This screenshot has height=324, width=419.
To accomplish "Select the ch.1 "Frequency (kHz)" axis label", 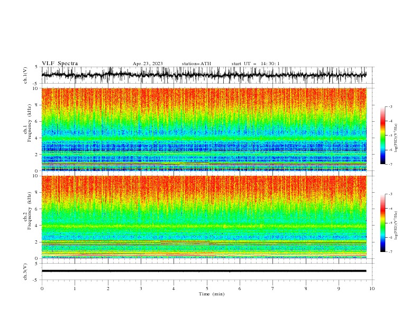I will tap(30, 123).
